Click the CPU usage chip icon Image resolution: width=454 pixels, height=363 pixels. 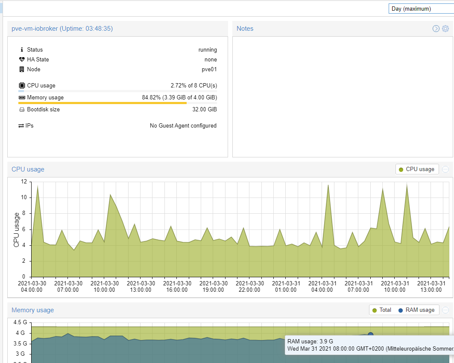click(22, 86)
